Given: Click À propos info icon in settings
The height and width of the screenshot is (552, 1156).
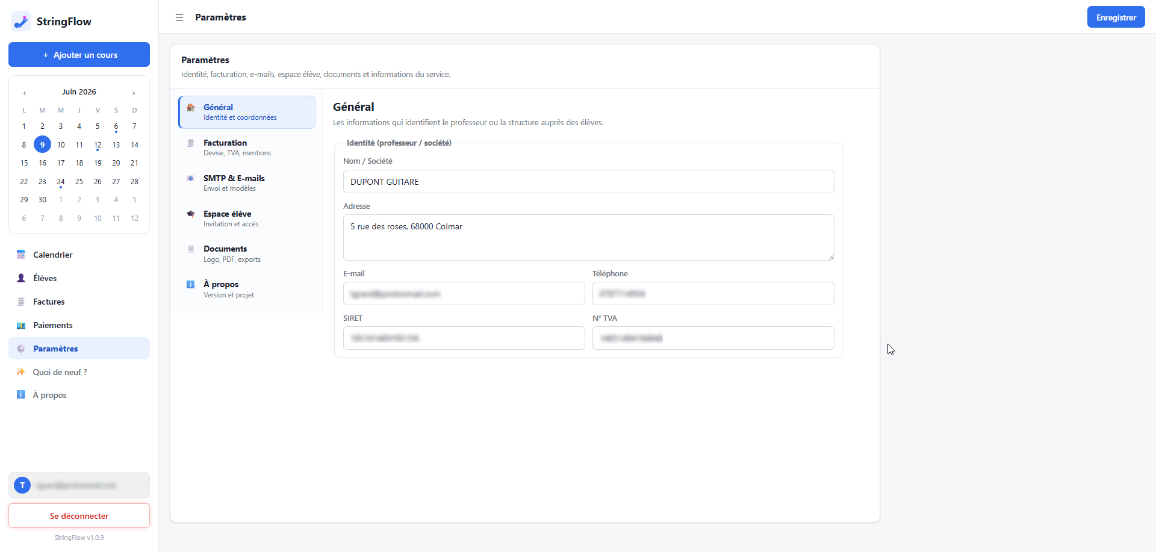Looking at the screenshot, I should [x=191, y=285].
